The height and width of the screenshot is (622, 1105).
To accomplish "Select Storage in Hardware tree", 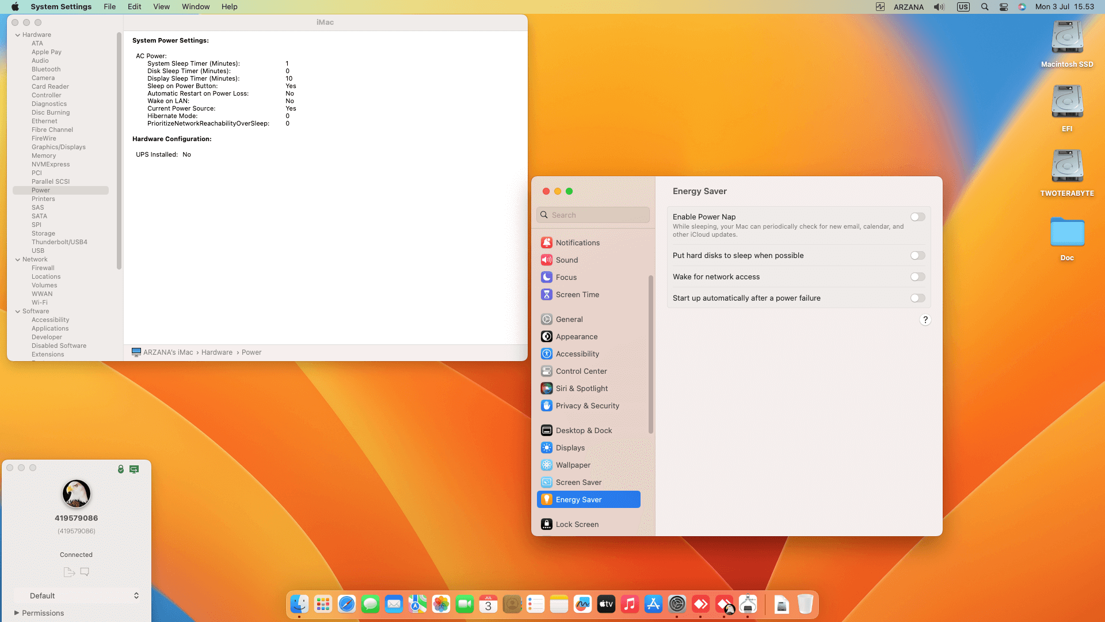I will (43, 233).
